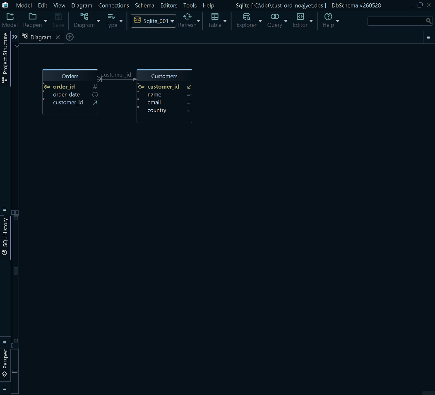Screen dimensions: 435x395
Task: Select customer_id column in Orders table
Action: coord(68,102)
